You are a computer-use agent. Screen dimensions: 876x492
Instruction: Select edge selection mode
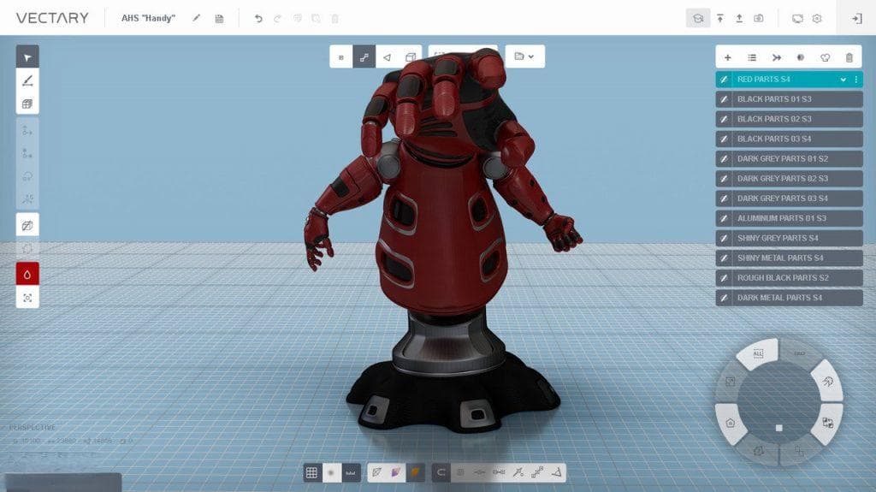[364, 57]
